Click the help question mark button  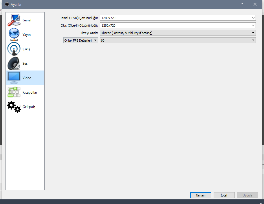242,4
